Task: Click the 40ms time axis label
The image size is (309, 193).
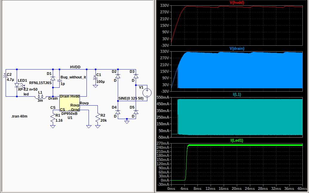Action: (302, 189)
